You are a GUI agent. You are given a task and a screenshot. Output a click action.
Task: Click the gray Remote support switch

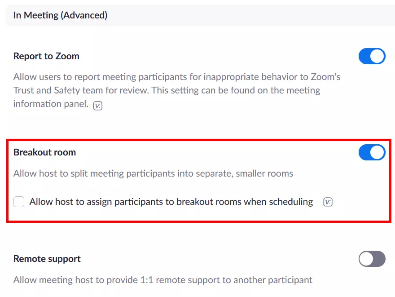372,259
